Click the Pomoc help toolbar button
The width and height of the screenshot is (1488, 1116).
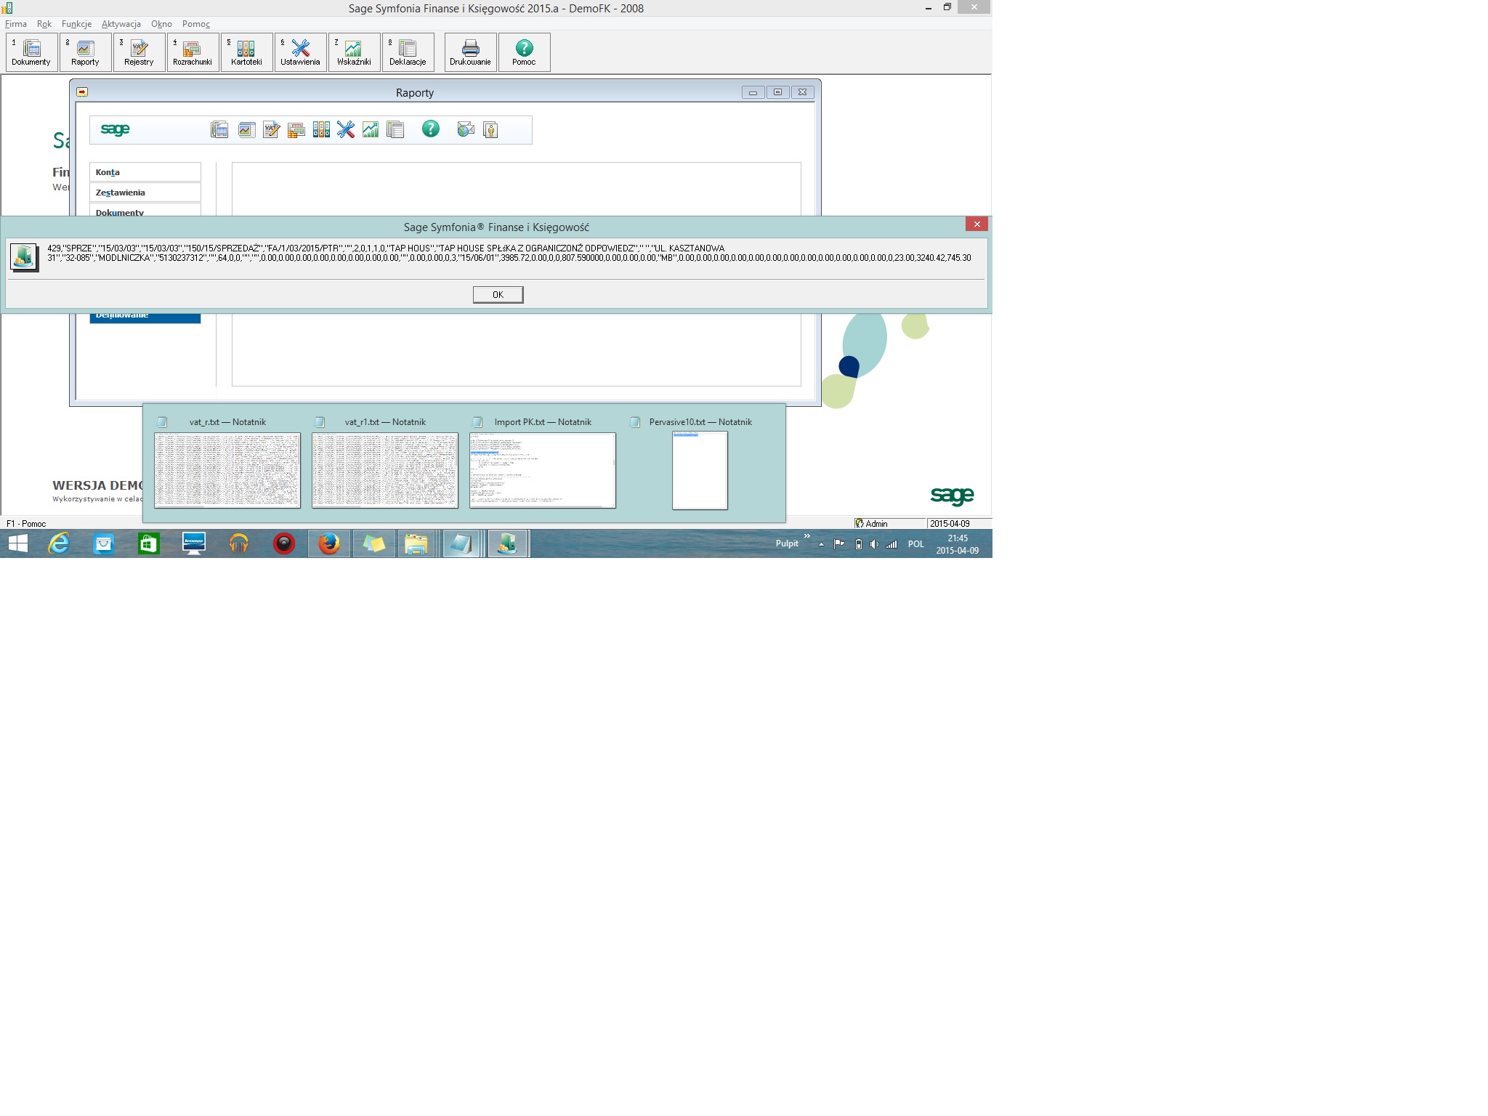[525, 52]
